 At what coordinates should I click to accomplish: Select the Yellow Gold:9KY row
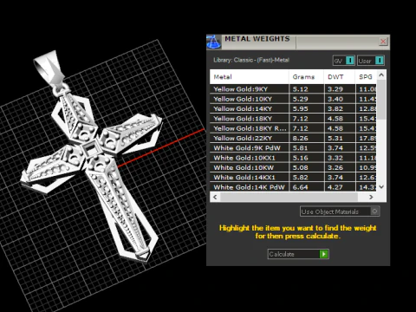click(293, 89)
